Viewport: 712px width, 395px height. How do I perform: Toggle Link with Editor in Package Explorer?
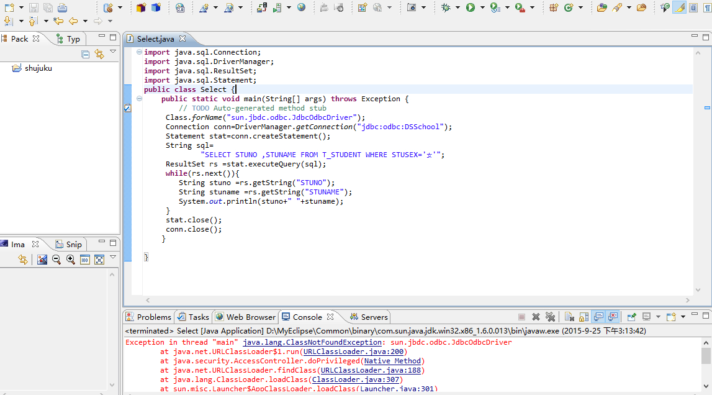99,55
